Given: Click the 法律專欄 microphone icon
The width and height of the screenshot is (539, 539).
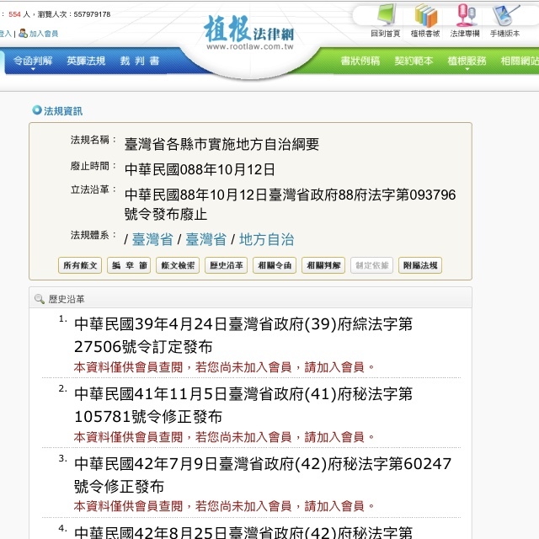Looking at the screenshot, I should (x=465, y=15).
